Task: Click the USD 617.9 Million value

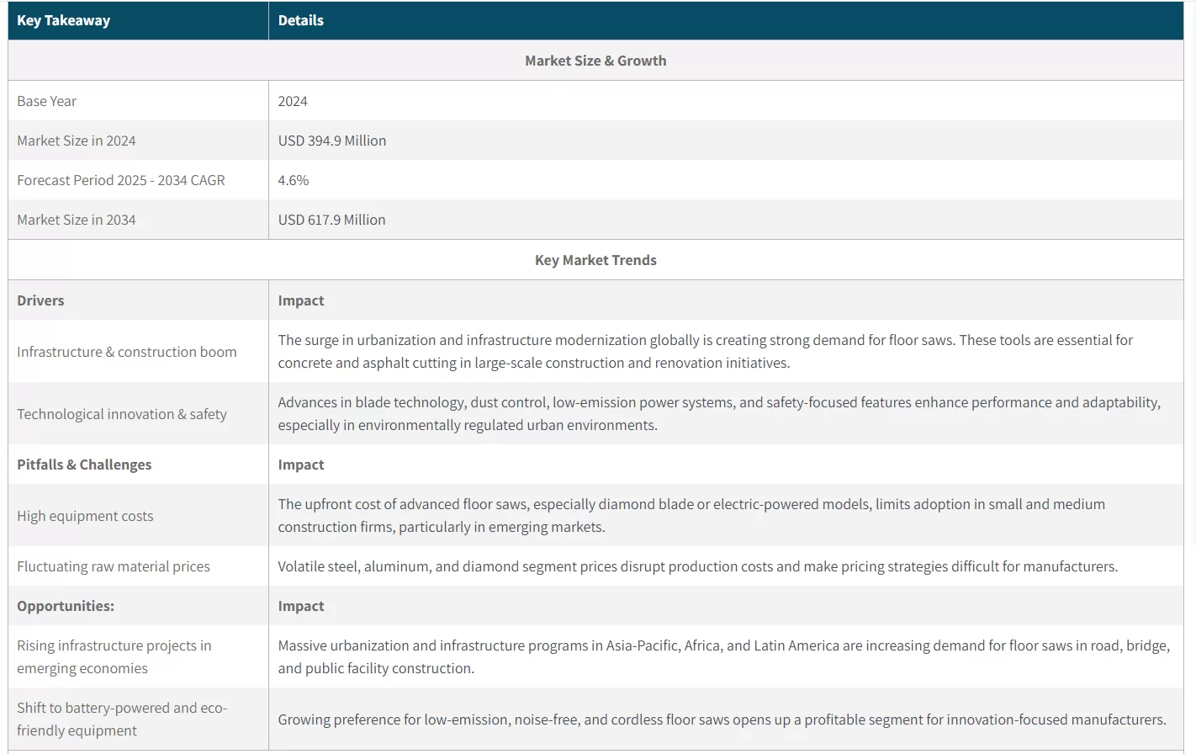Action: (x=332, y=220)
